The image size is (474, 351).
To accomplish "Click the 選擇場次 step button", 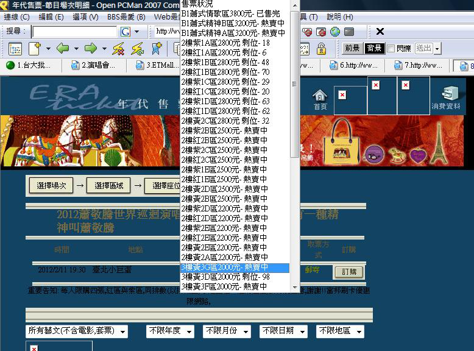I will click(51, 185).
